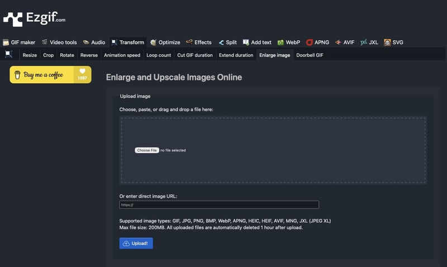Image resolution: width=447 pixels, height=267 pixels.
Task: Click the 'Supported image types' text line
Action: (225, 221)
